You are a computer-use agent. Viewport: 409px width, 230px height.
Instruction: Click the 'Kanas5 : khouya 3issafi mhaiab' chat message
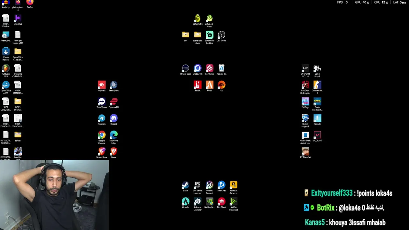click(x=345, y=222)
